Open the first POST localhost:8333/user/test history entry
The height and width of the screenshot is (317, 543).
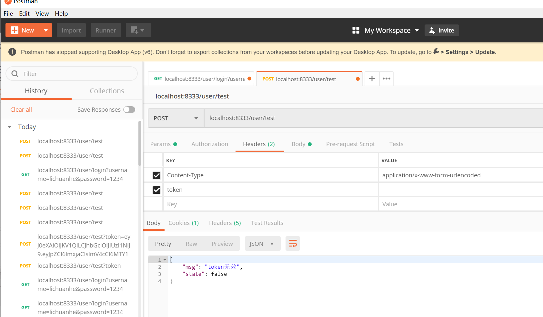pos(70,141)
